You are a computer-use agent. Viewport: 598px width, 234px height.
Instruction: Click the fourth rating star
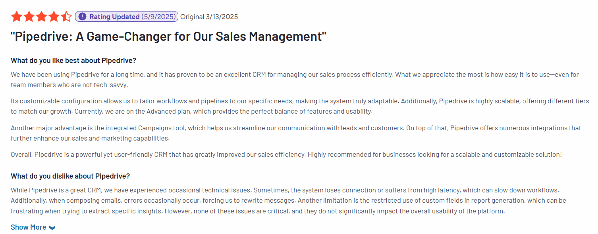54,17
